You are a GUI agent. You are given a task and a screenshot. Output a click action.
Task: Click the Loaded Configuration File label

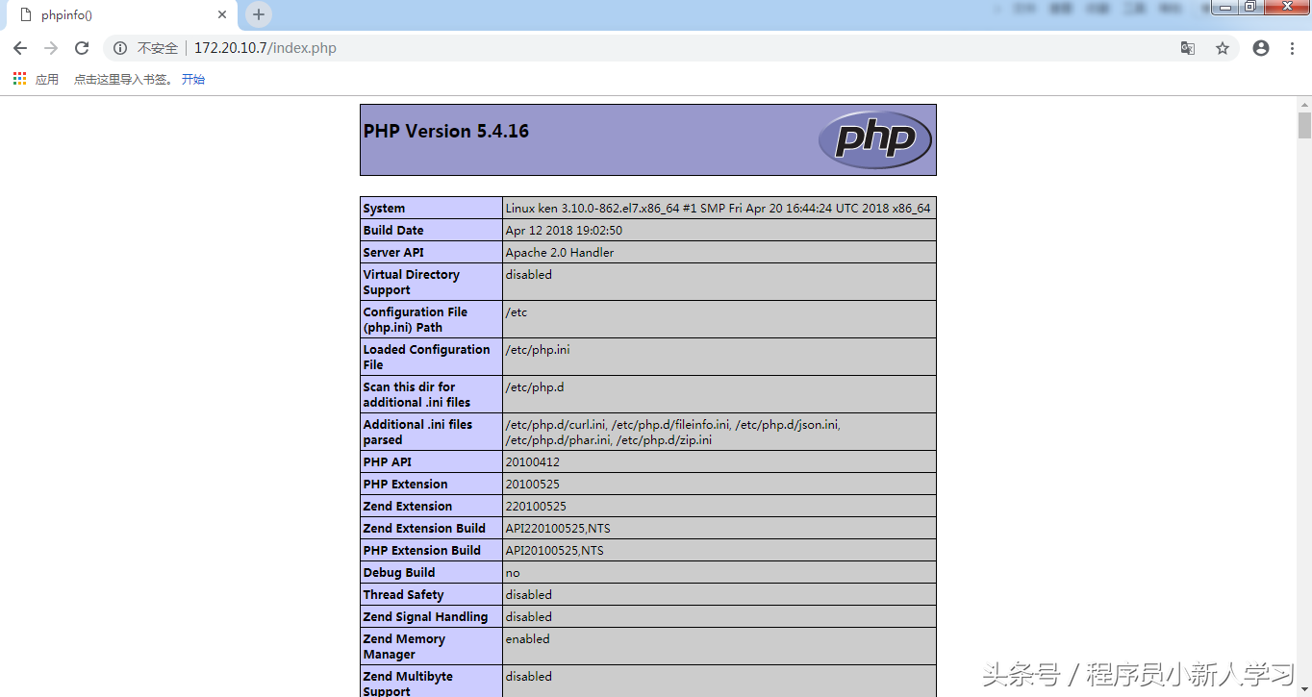[x=427, y=358]
